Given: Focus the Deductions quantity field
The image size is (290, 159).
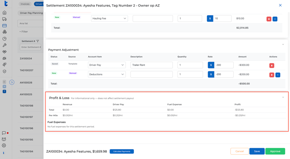Looking at the screenshot, I should tap(190, 74).
